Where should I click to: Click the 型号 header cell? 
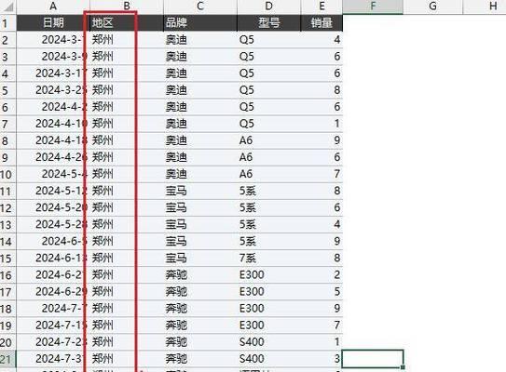268,23
